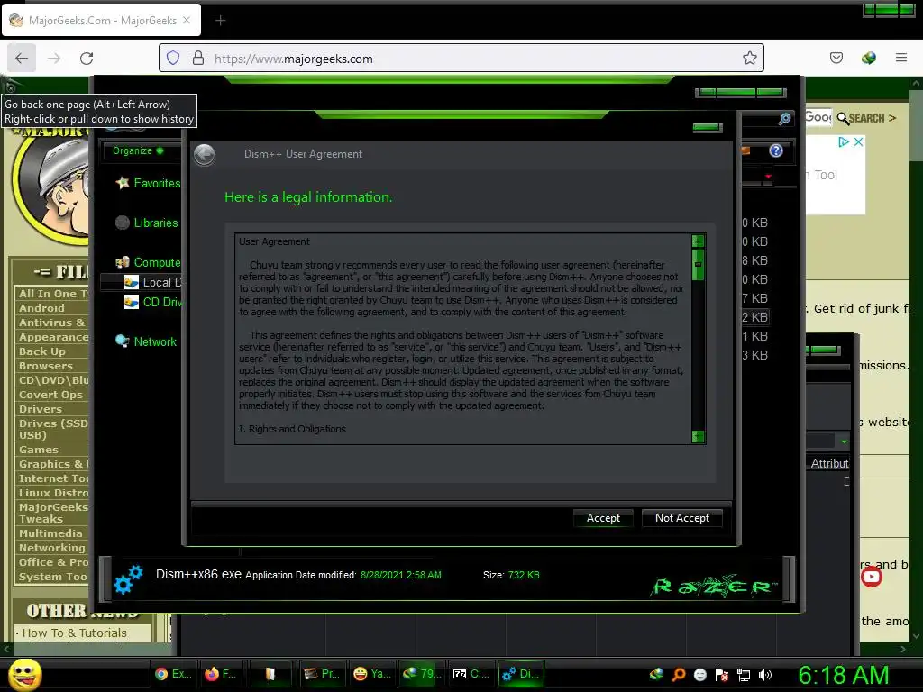Close the ad with X icon
This screenshot has width=923, height=692.
pyautogui.click(x=859, y=141)
